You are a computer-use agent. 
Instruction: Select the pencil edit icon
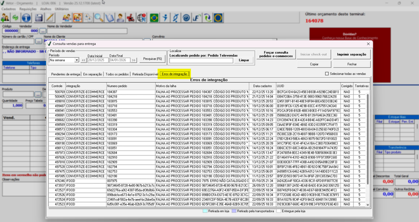pos(50,18)
